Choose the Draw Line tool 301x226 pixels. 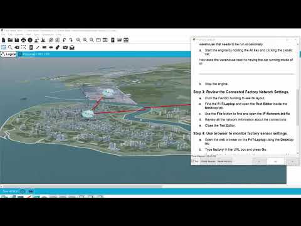(x=38, y=48)
